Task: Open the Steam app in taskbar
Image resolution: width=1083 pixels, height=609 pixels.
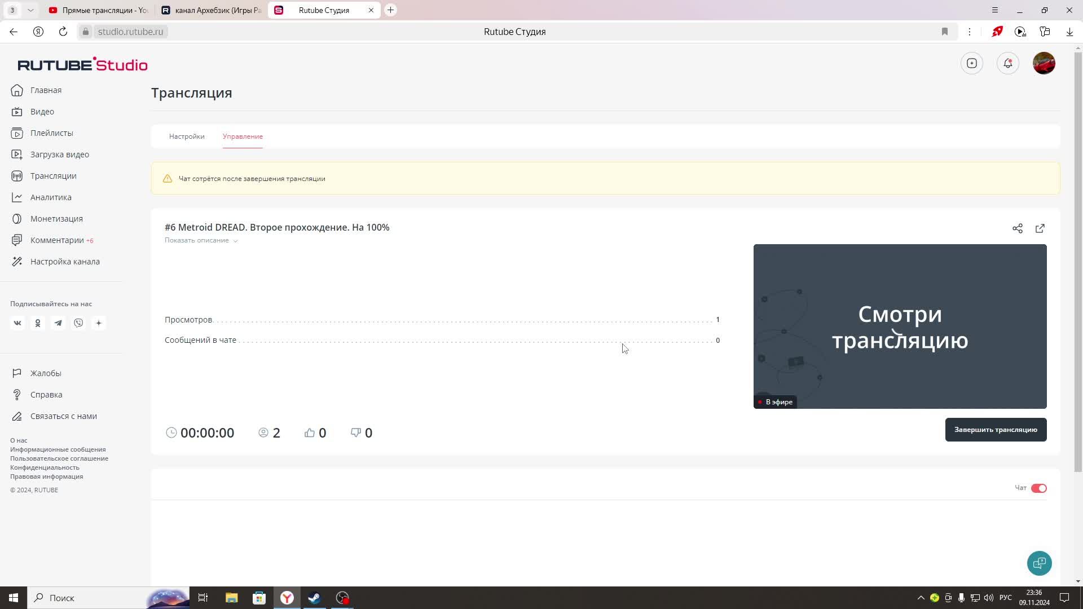Action: (x=314, y=598)
